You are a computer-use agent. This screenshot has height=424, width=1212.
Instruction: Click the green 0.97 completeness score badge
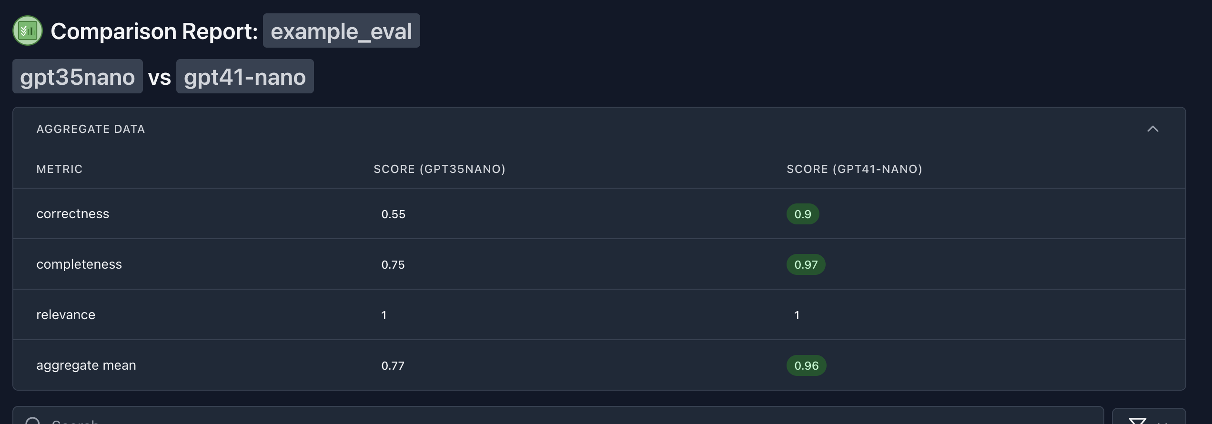click(x=806, y=265)
